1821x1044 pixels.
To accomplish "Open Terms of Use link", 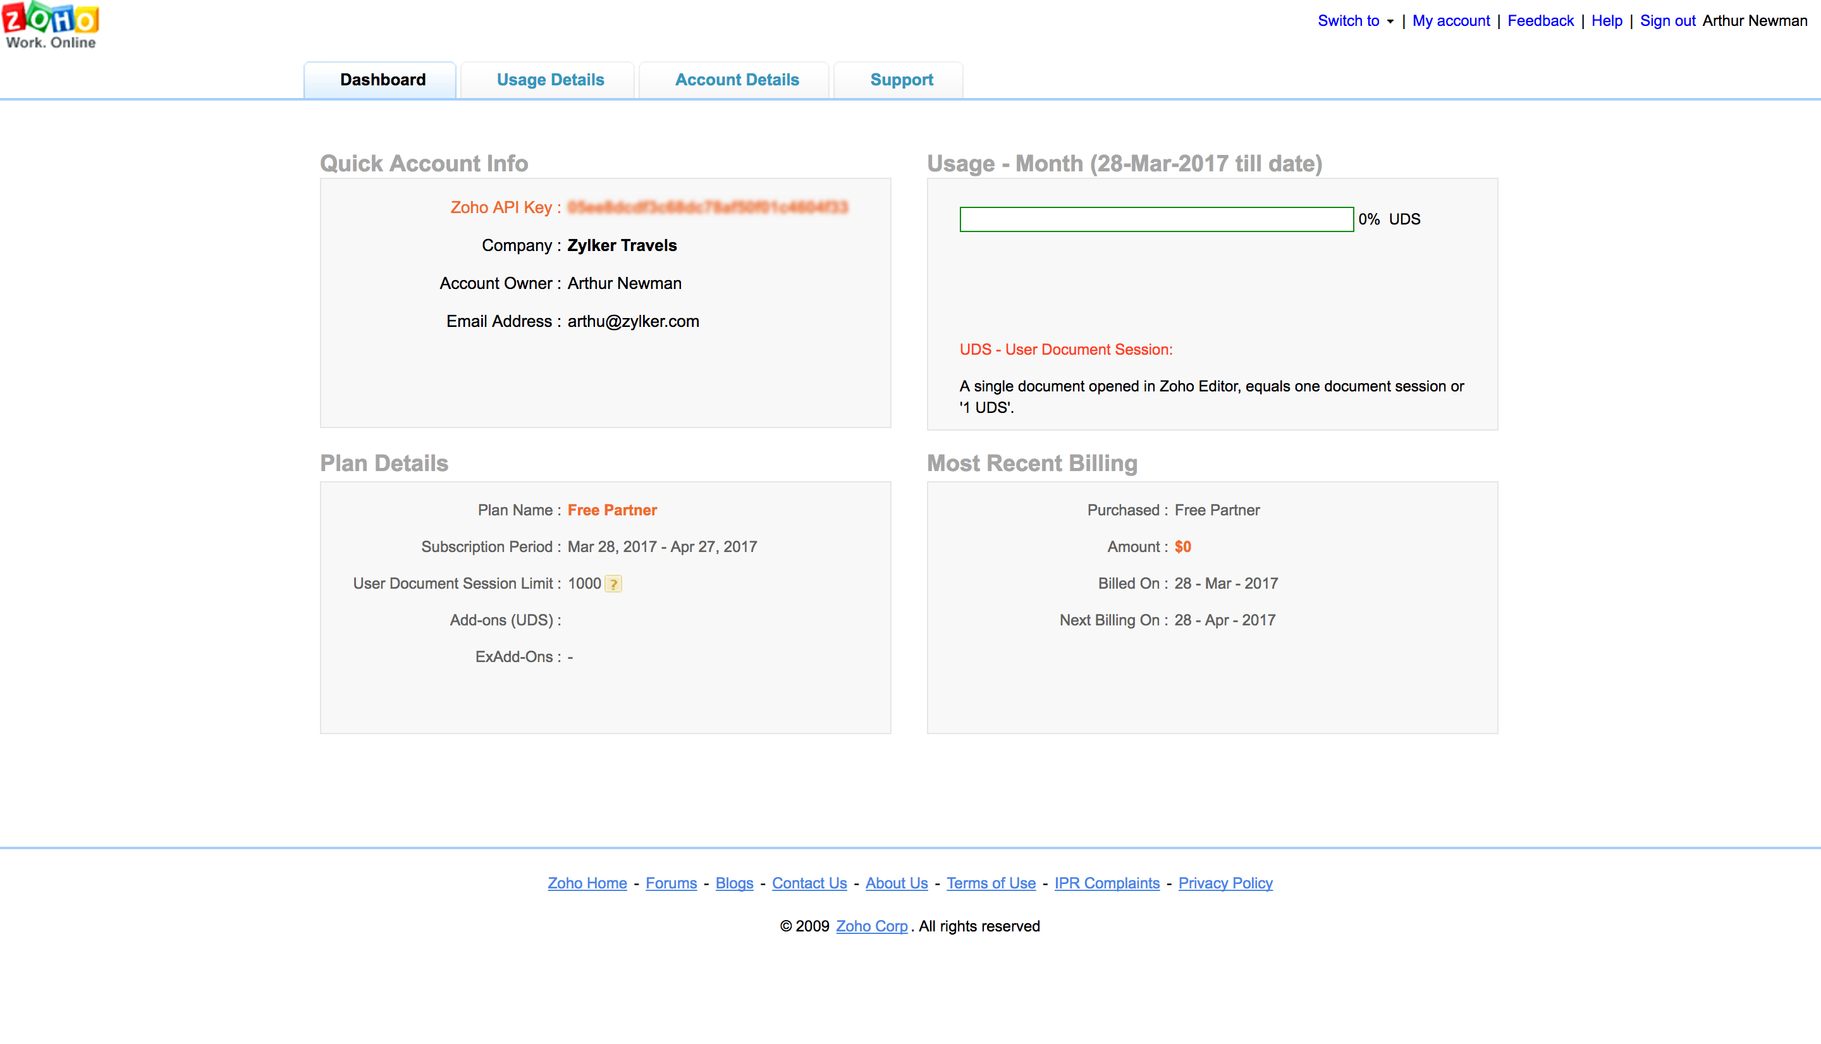I will coord(990,883).
